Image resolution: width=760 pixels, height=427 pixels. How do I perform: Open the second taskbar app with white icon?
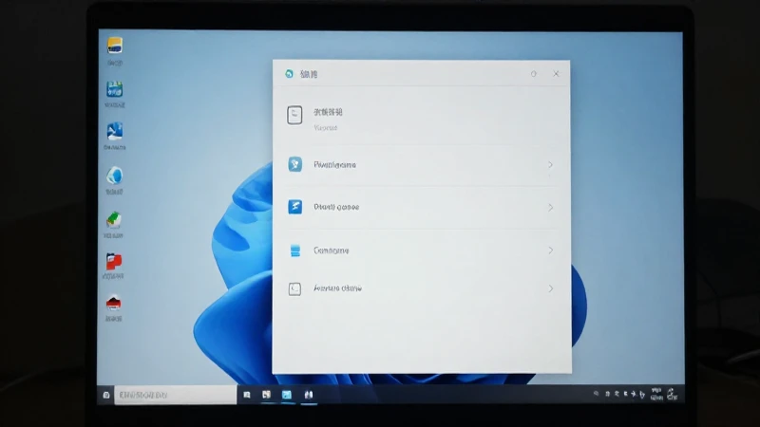coord(266,395)
